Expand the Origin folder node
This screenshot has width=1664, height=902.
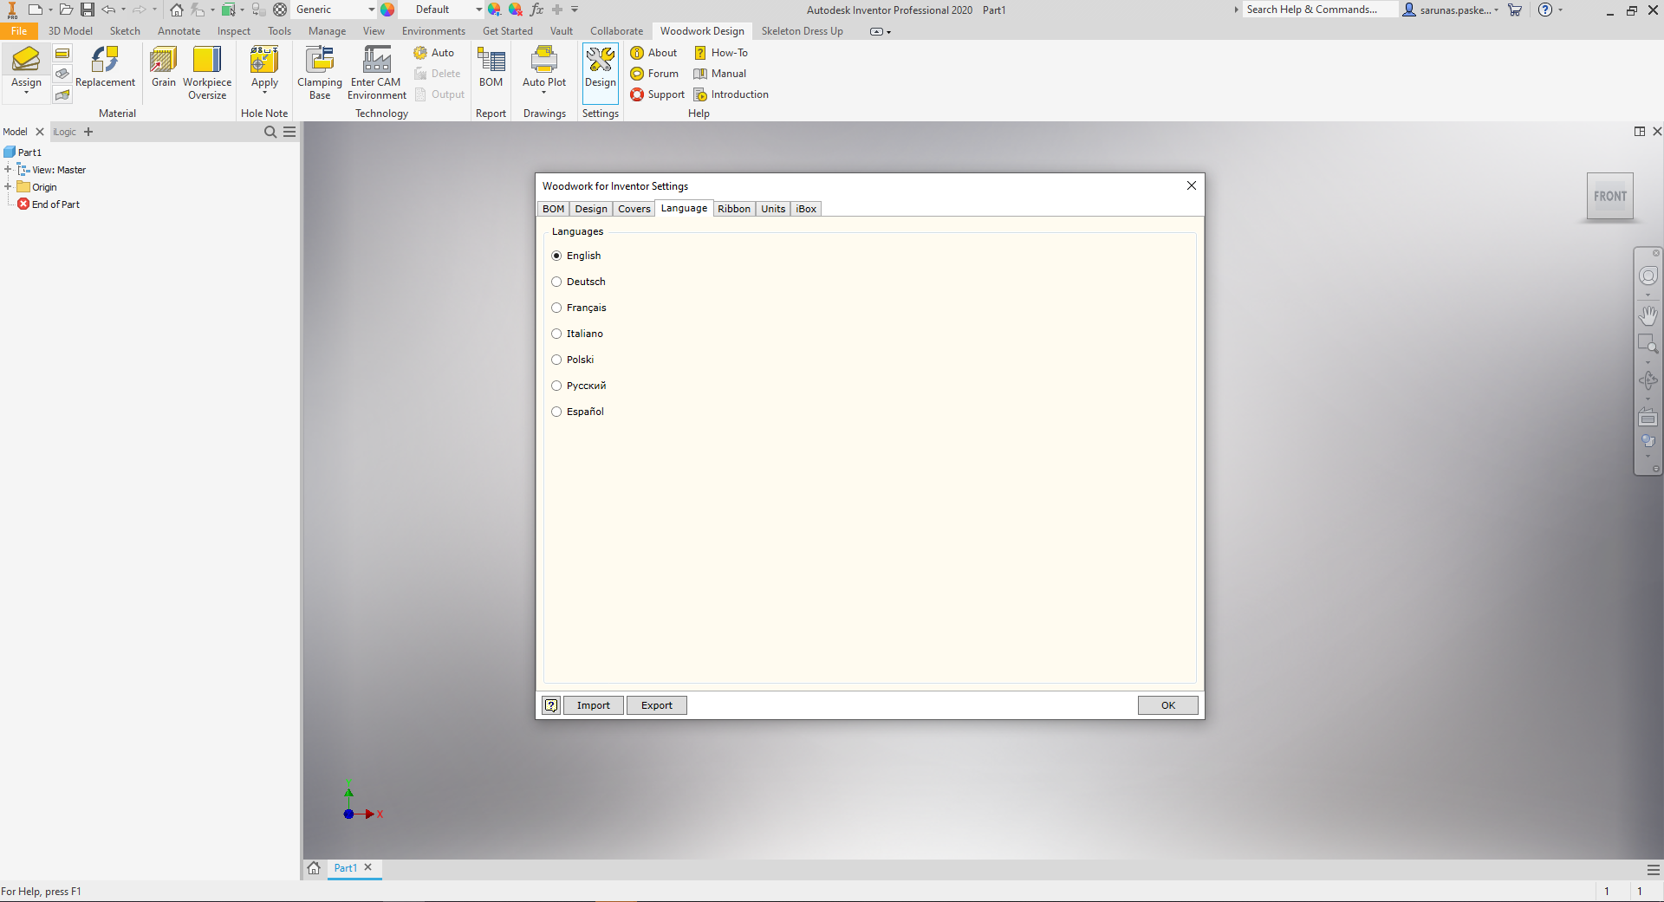tap(8, 186)
